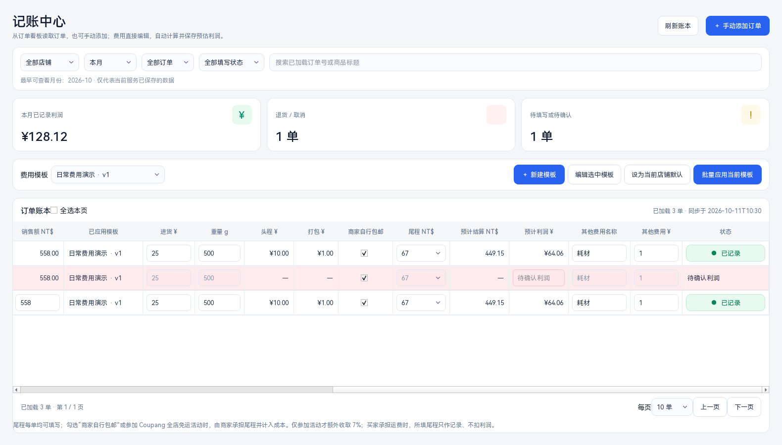Click the right arrow of the horizontal scrollbar
The image size is (782, 445).
[766, 390]
